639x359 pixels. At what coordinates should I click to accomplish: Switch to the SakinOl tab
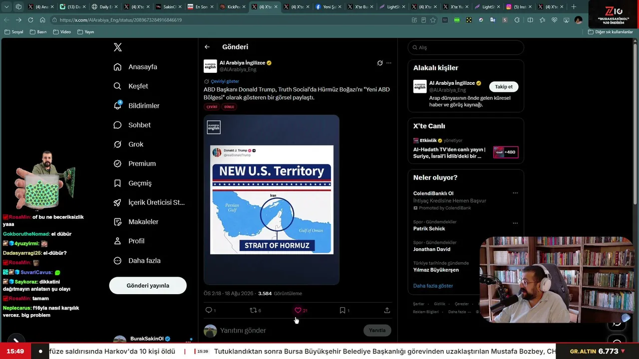point(169,7)
